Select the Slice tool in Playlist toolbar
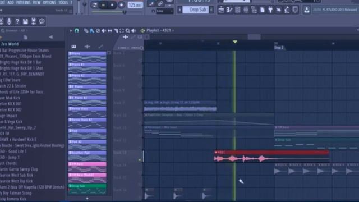 click(116, 31)
